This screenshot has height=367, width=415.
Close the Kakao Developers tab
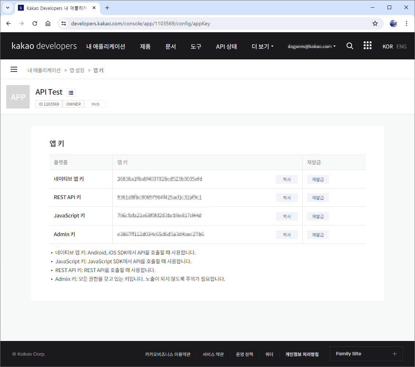(x=94, y=8)
